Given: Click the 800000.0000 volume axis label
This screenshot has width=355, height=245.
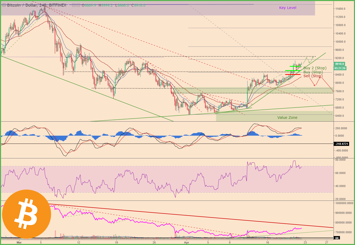Looking at the screenshot, I should pyautogui.click(x=343, y=223).
